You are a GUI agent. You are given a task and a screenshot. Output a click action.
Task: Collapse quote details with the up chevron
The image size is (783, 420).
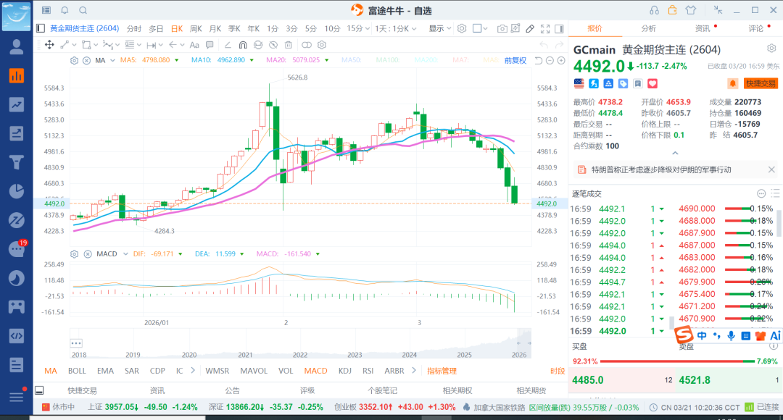[675, 153]
